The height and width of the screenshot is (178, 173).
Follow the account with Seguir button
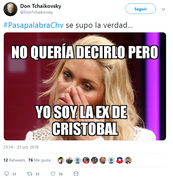[141, 9]
